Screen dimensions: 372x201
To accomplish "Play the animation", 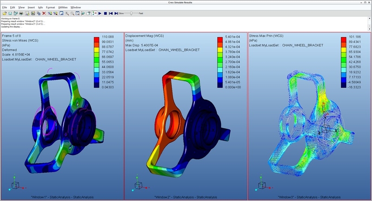I will tap(100, 13).
